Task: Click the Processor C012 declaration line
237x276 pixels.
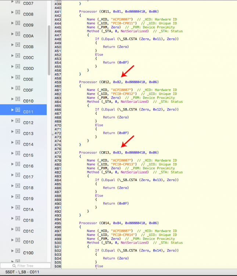Action: pos(119,82)
